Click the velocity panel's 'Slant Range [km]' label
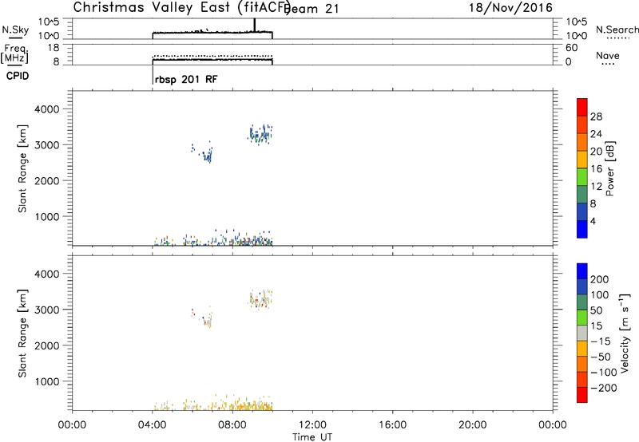The height and width of the screenshot is (442, 639). (22, 333)
